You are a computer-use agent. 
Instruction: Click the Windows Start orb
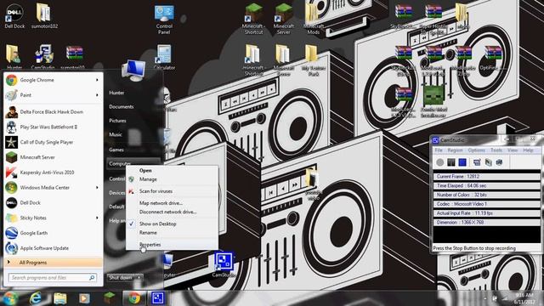pos(9,298)
